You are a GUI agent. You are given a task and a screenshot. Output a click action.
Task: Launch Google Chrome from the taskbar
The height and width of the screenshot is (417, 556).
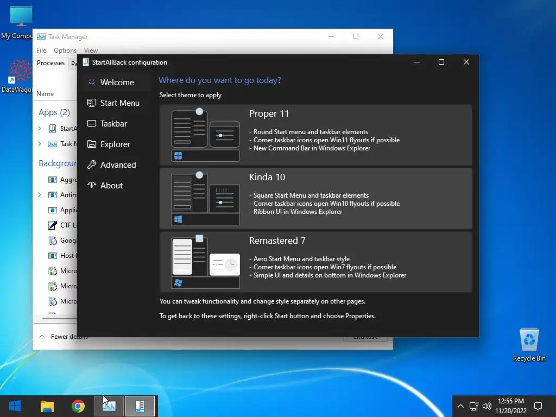pyautogui.click(x=78, y=406)
